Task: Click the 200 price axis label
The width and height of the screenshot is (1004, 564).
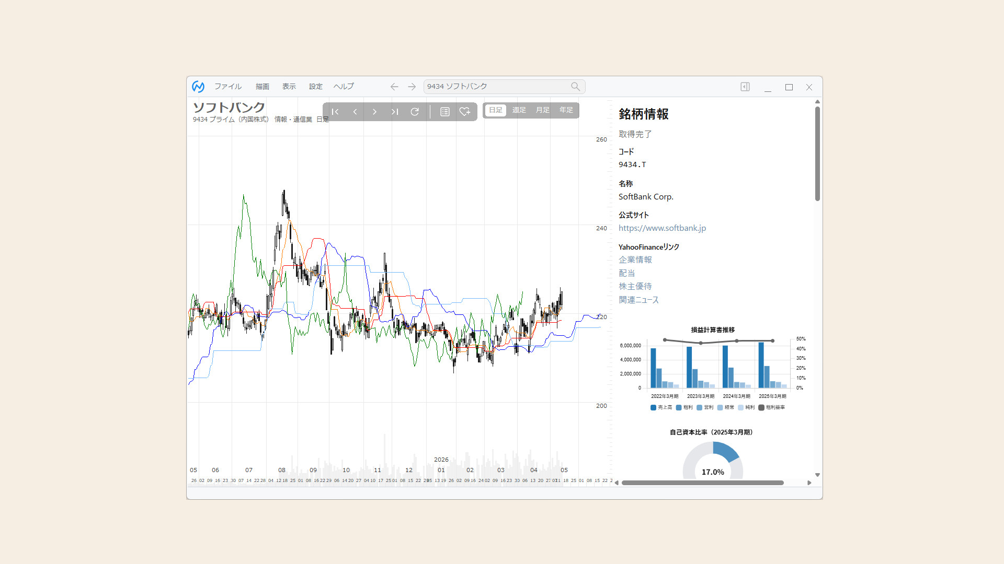Action: [x=601, y=406]
